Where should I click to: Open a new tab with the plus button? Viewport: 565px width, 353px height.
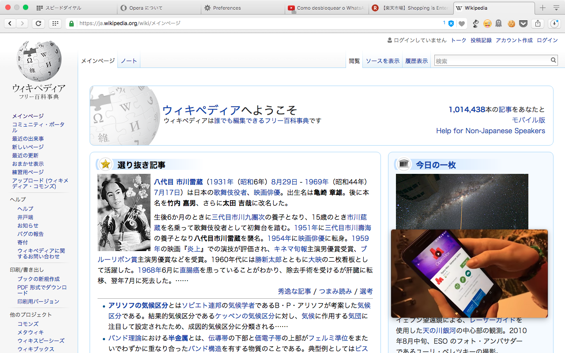pos(543,8)
